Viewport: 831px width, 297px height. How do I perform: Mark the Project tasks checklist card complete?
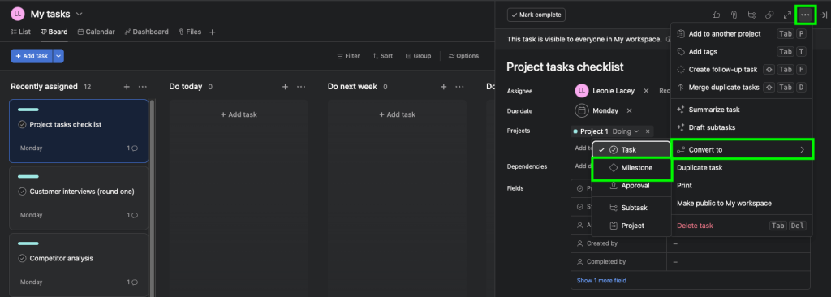click(22, 125)
